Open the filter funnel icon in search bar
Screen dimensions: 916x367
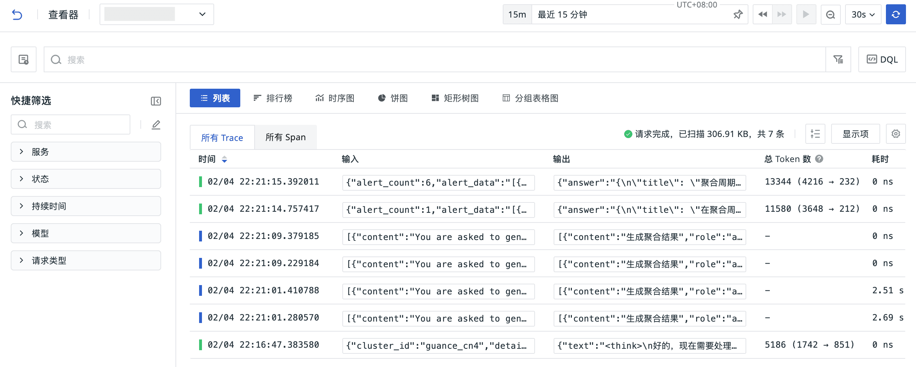pyautogui.click(x=838, y=59)
